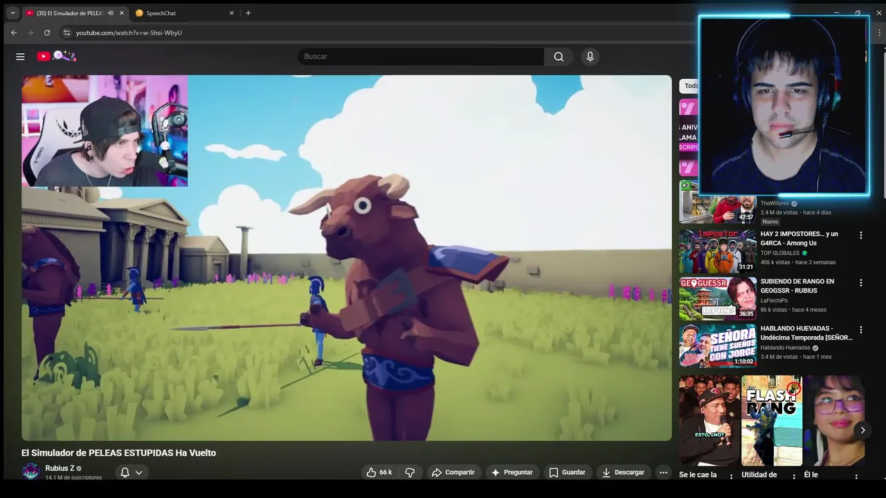Open options for HABLANDO HUEVADAS video
This screenshot has width=886, height=498.
861,330
